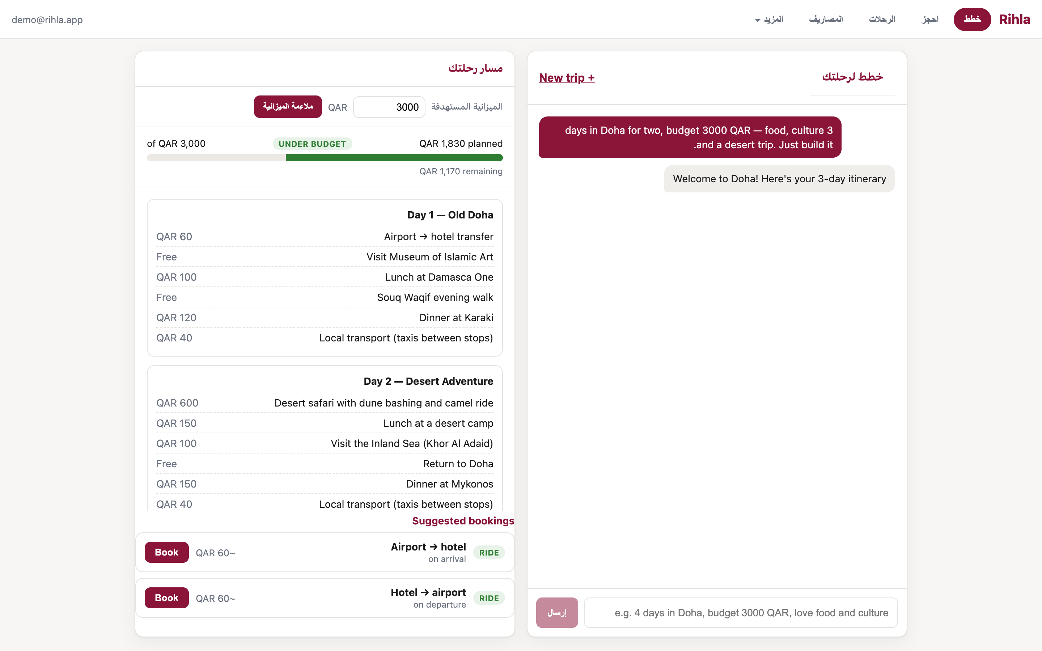Click the active خطط plan nav pill

972,20
